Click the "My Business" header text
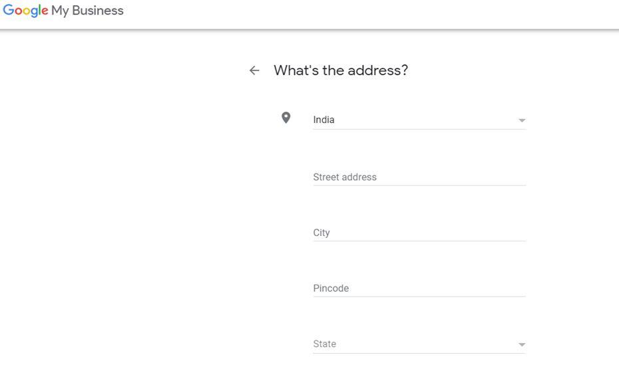This screenshot has width=619, height=375. (87, 11)
